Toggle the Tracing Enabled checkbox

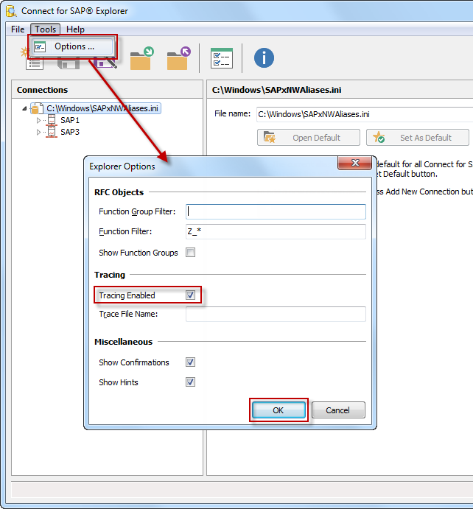[x=191, y=295]
